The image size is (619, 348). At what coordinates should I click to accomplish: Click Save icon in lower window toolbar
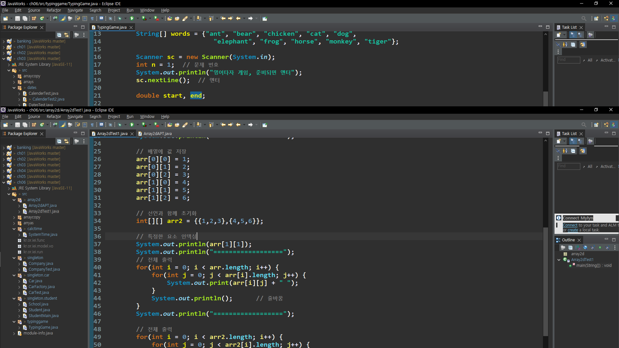17,125
